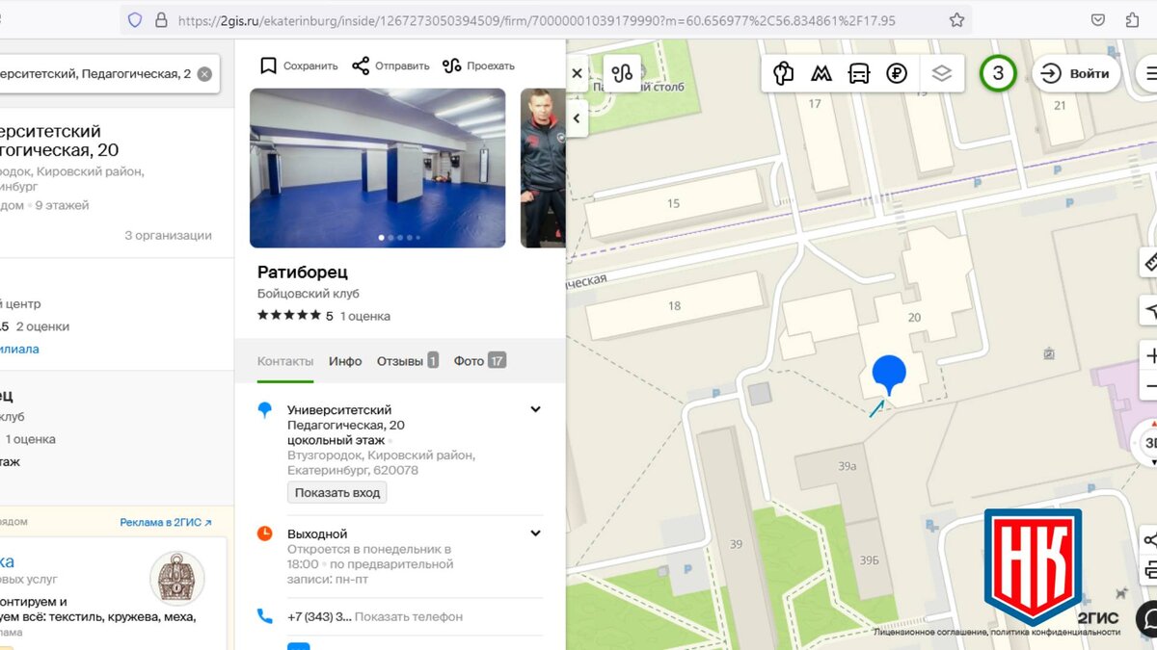This screenshot has width=1157, height=650.
Task: Open the map layers stack menu
Action: [x=942, y=73]
